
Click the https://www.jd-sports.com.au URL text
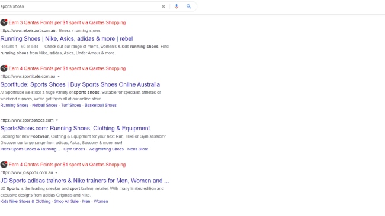tap(27, 172)
